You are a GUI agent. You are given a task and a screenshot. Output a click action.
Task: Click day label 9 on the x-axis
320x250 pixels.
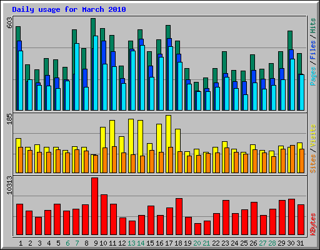96,243
